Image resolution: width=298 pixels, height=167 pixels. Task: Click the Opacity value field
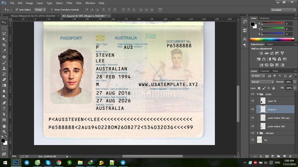click(x=289, y=82)
